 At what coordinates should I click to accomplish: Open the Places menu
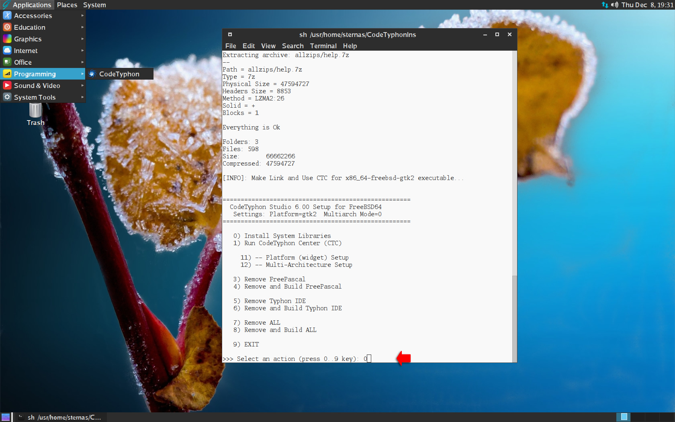click(67, 5)
